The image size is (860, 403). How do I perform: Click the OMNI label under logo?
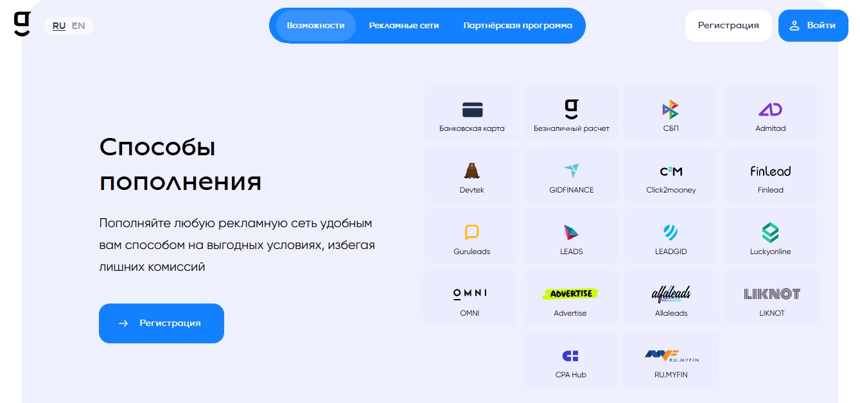point(469,313)
